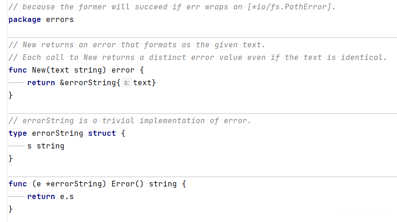Click the comment "errorString is a trivial implementation"
This screenshot has width=397, height=222.
[x=130, y=121]
